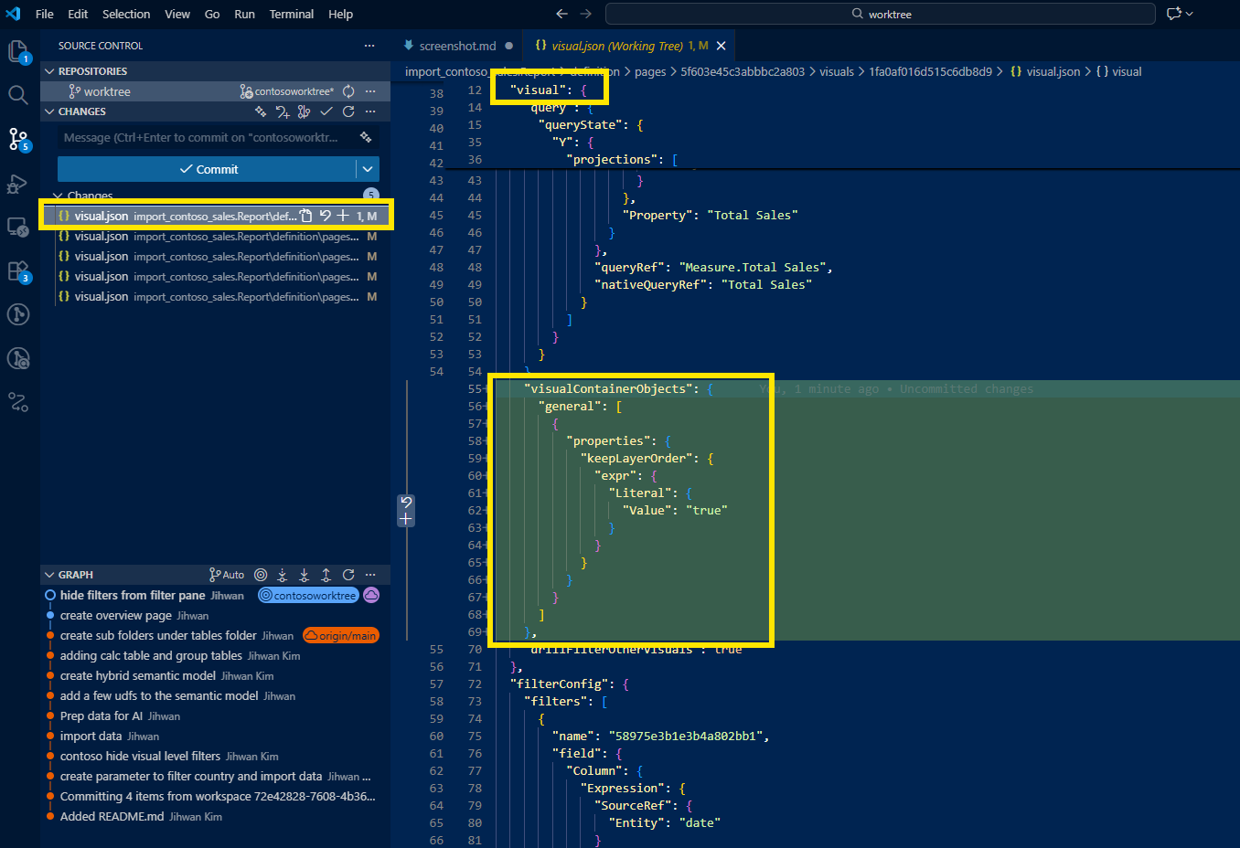Click the contosoworktree branch badge in graph
The width and height of the screenshot is (1240, 848).
click(309, 595)
